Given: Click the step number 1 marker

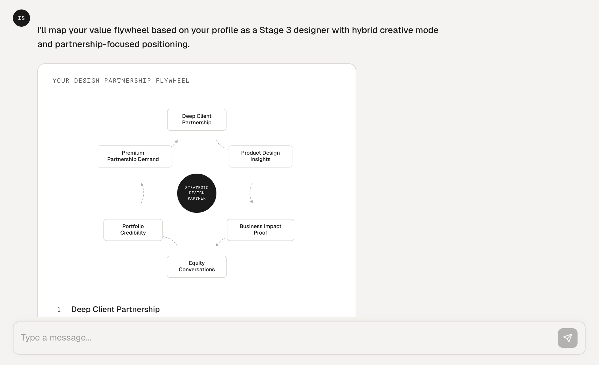Looking at the screenshot, I should (59, 310).
